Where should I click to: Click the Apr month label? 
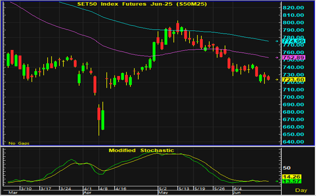coord(87,193)
